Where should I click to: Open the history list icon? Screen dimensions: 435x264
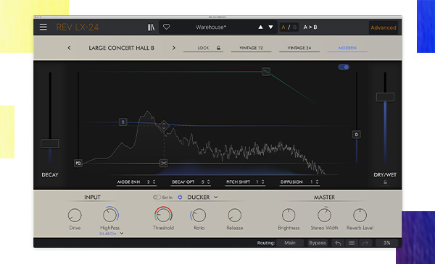pos(352,243)
